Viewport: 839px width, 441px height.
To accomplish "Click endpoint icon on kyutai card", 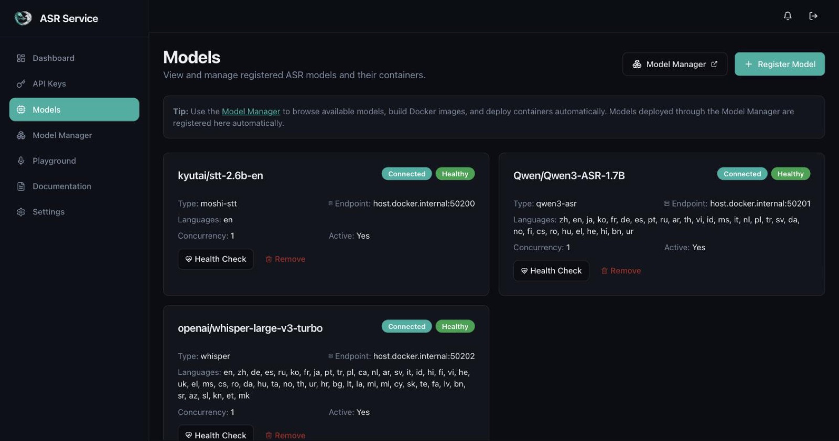I will (331, 203).
